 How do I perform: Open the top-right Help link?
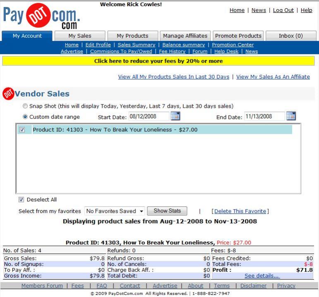tap(307, 10)
